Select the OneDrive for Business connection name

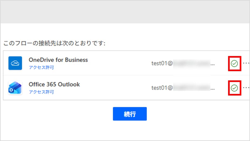58,60
